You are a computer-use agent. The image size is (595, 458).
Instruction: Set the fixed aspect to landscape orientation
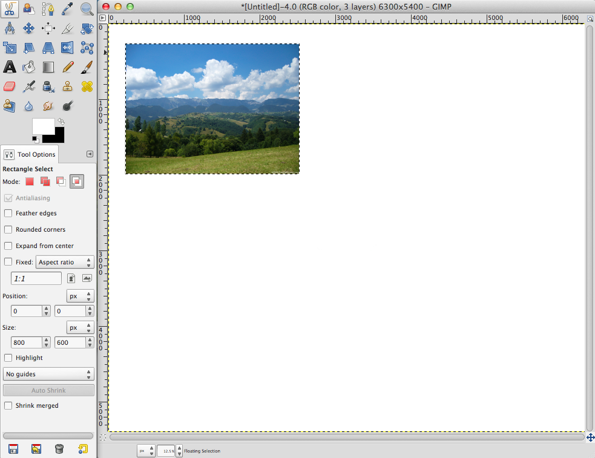[x=87, y=279]
